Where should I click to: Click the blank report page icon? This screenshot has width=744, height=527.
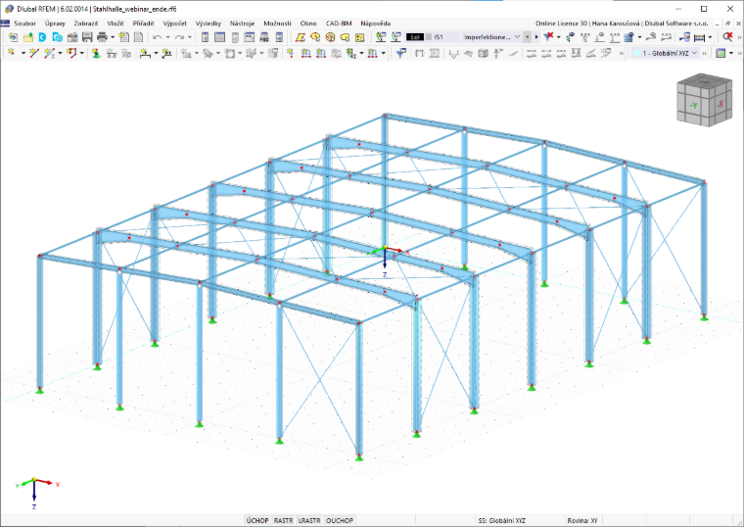point(139,37)
